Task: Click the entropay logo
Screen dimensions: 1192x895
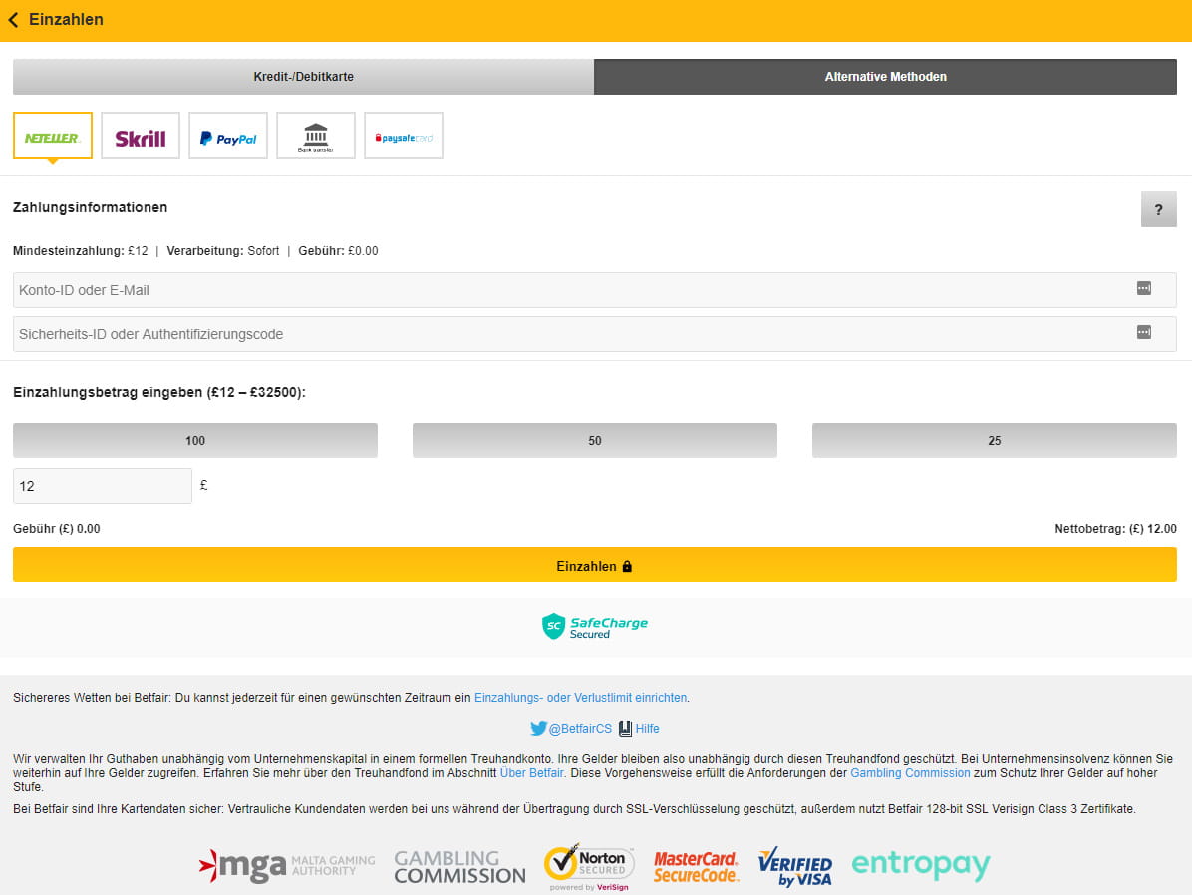Action: (x=921, y=865)
